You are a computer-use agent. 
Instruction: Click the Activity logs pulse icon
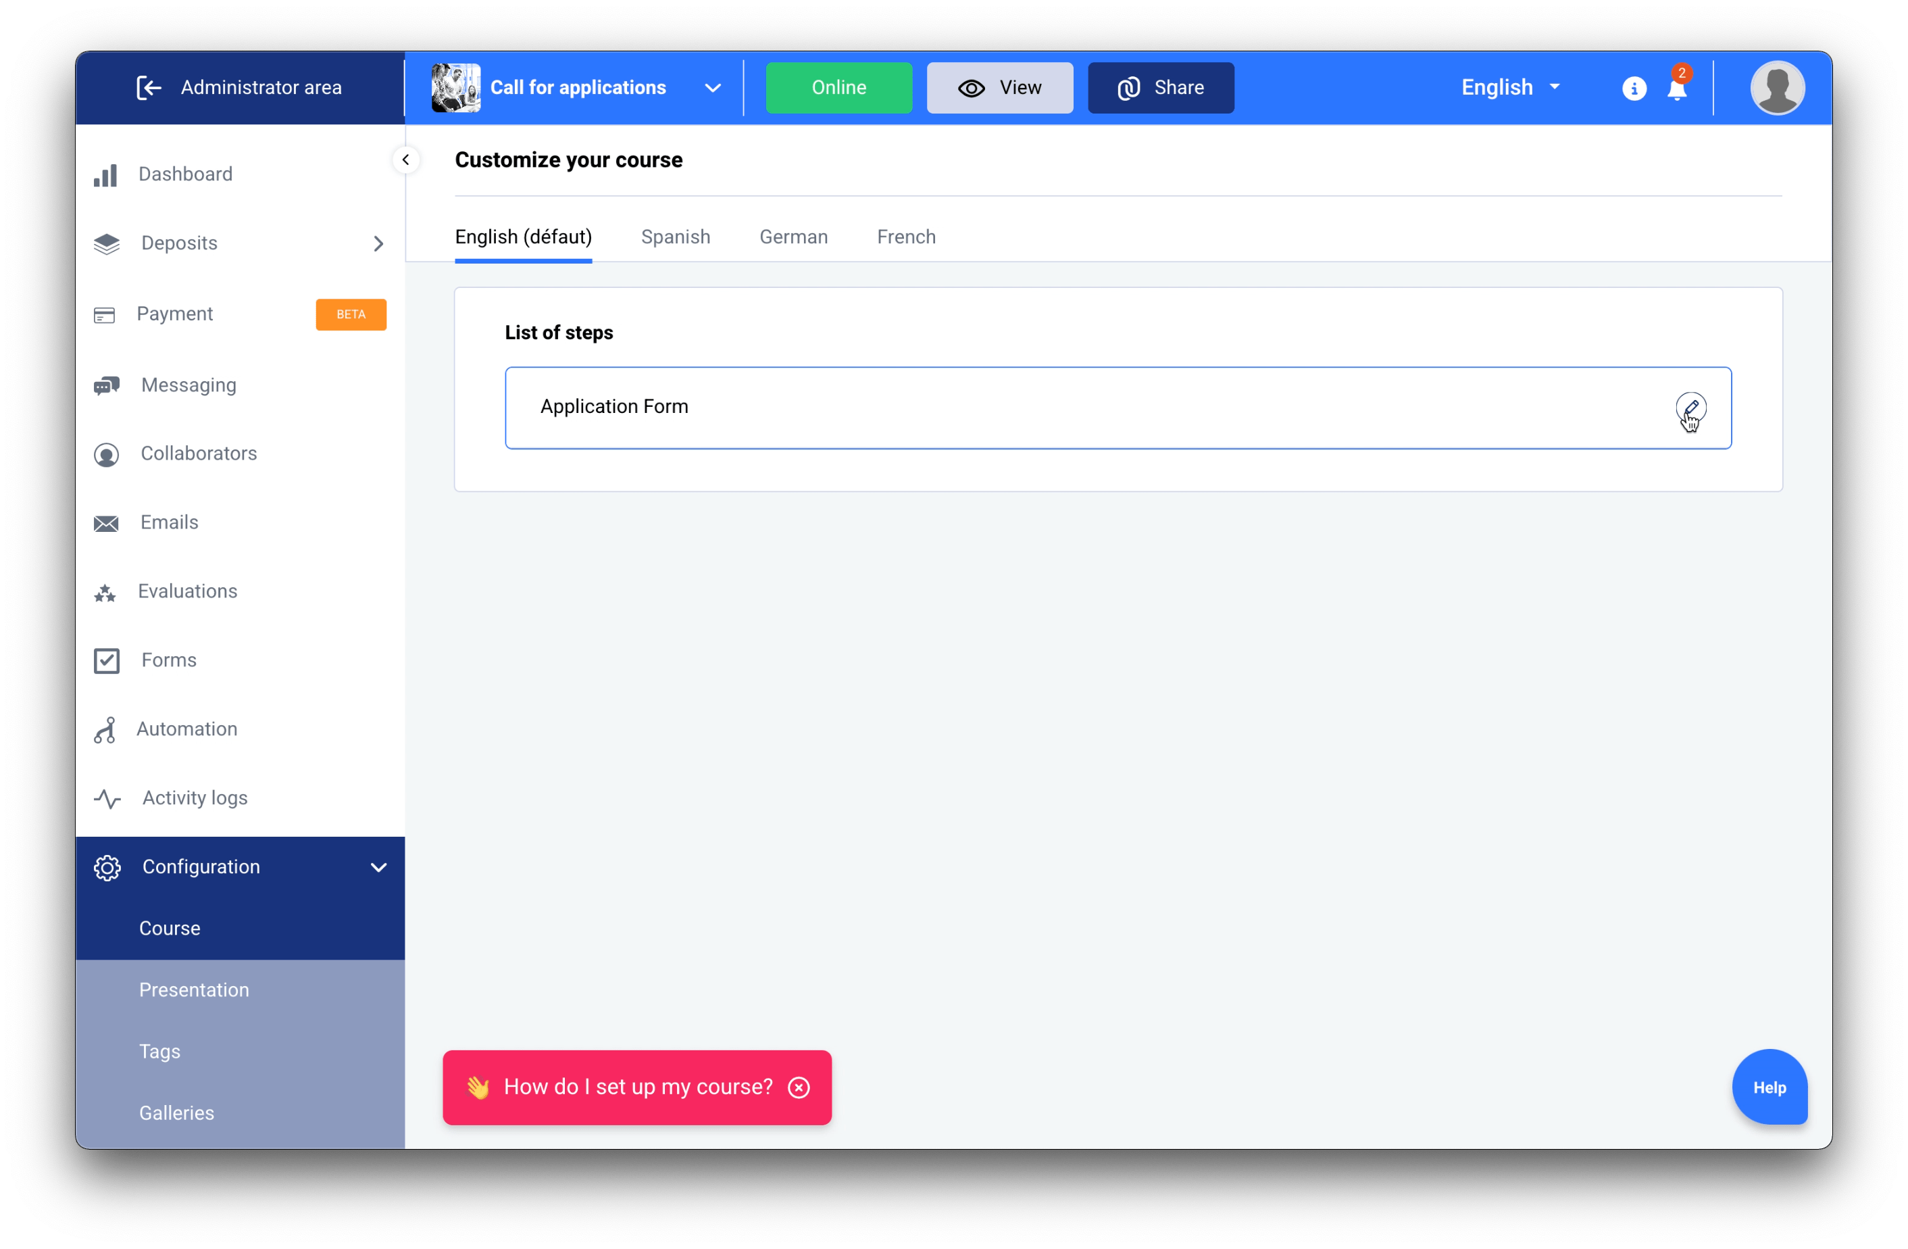[107, 798]
